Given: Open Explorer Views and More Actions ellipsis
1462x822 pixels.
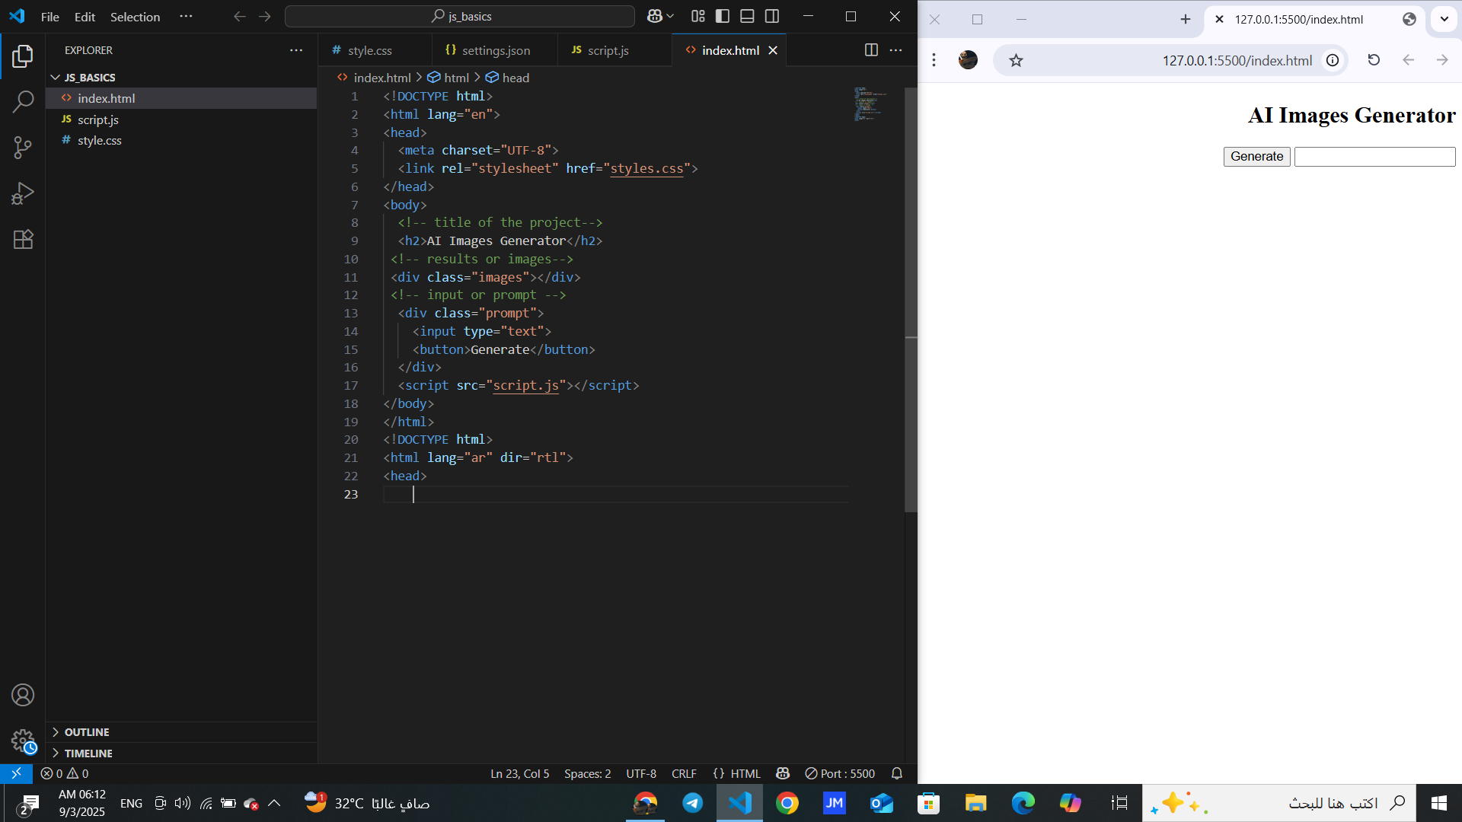Looking at the screenshot, I should pyautogui.click(x=296, y=50).
